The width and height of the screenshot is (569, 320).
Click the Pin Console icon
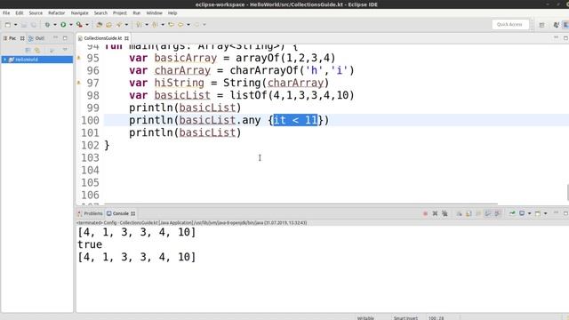click(x=512, y=213)
